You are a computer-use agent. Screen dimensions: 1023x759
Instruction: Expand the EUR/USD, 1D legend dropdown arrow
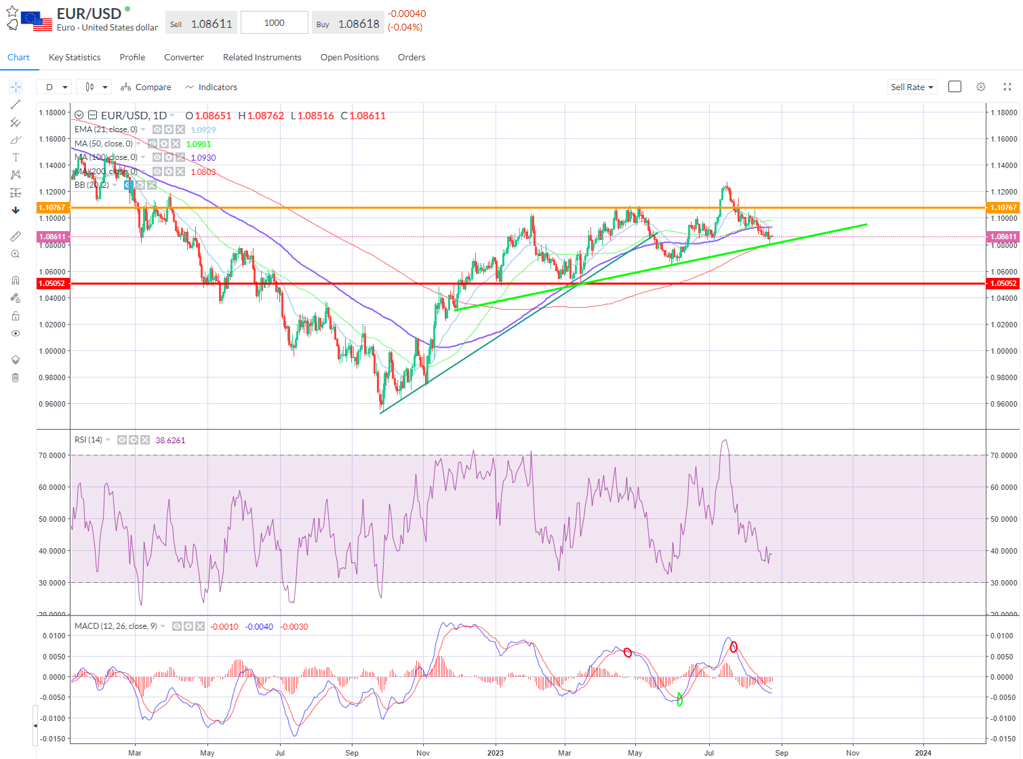point(172,115)
